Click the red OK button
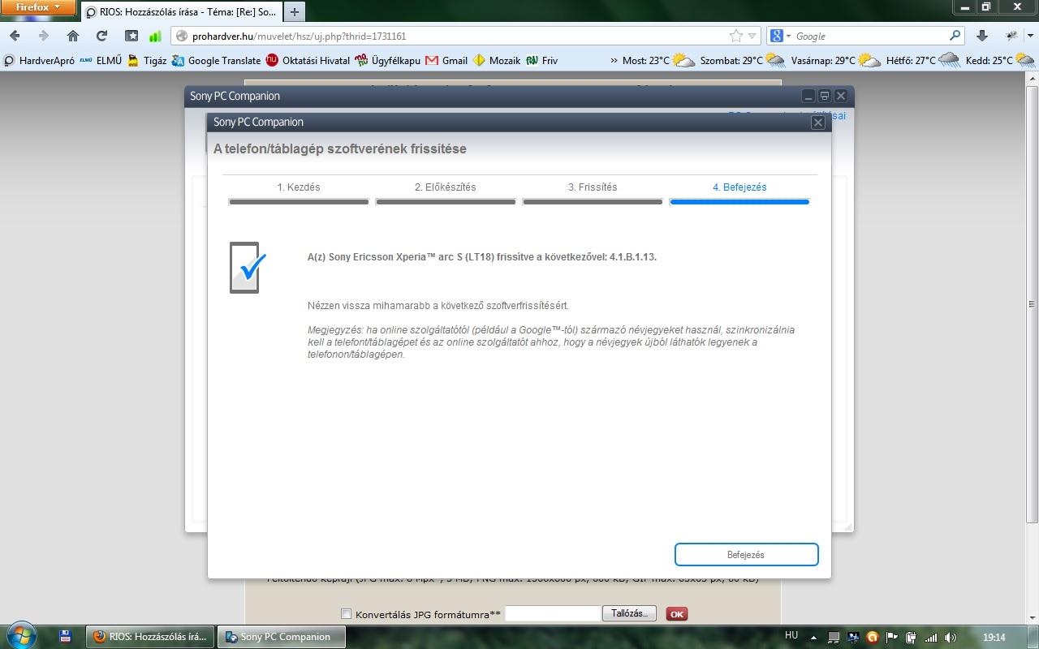1039x649 pixels. point(676,614)
